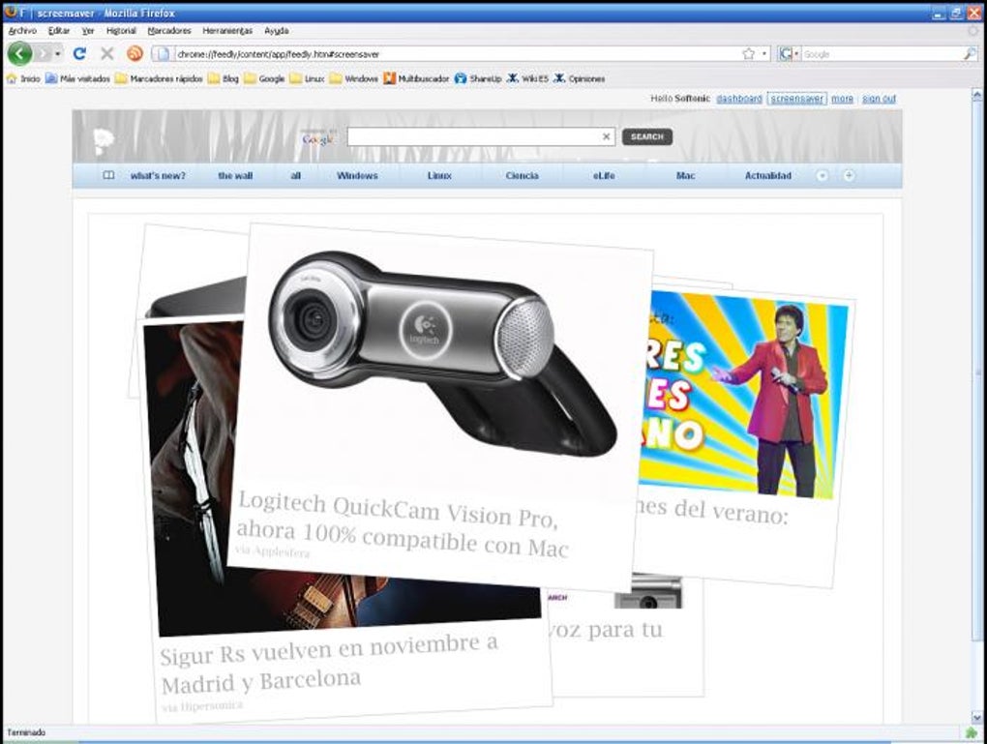Open the dashboard link

739,99
